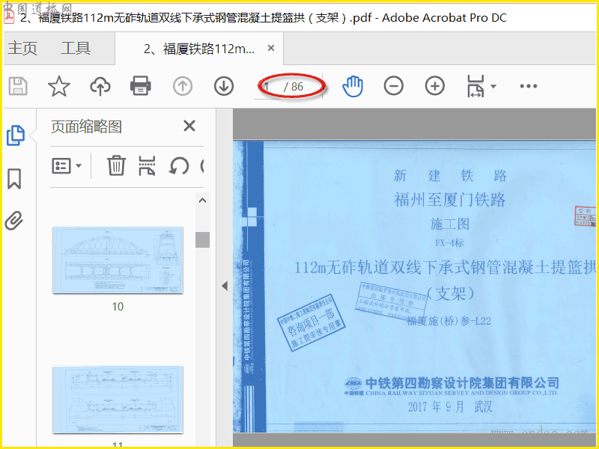Screen dimensions: 599x449
Task: Switch to the 工具 tab
Action: click(76, 48)
